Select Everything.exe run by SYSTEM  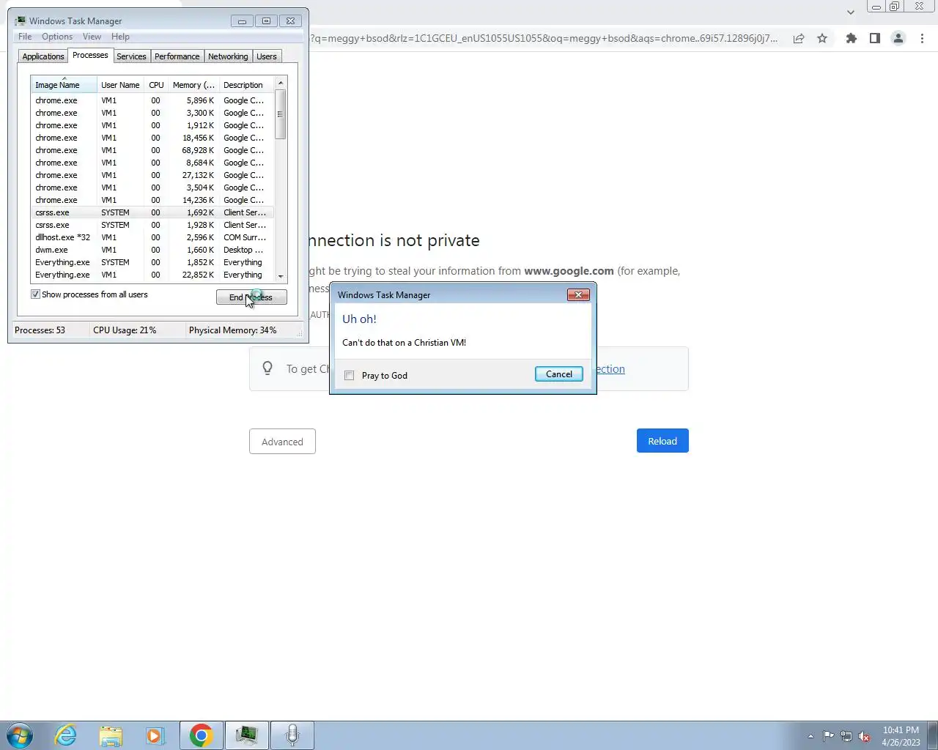(x=152, y=262)
